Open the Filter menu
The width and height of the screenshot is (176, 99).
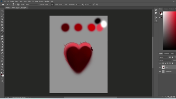tap(30, 1)
